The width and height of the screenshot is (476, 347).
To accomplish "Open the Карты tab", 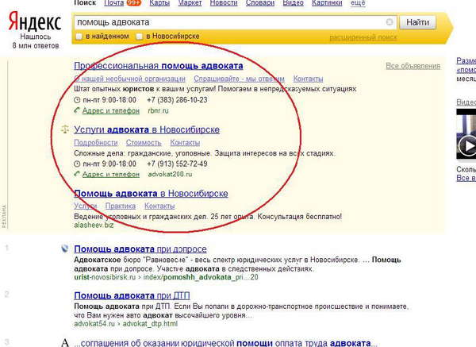I will click(159, 2).
